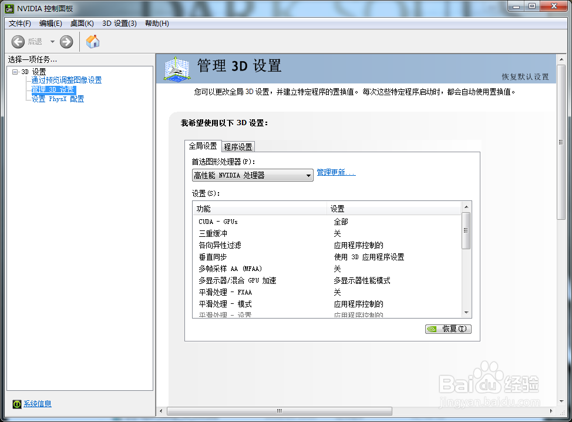
Task: Select 管理 3D 设置 in the tree
Action: (x=53, y=89)
